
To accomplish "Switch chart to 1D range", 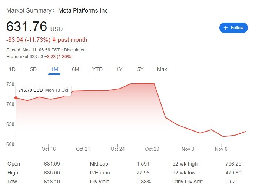I will click(x=12, y=69).
